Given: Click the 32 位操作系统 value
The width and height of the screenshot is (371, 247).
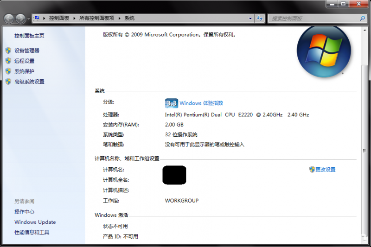Looking at the screenshot, I should click(x=181, y=135).
